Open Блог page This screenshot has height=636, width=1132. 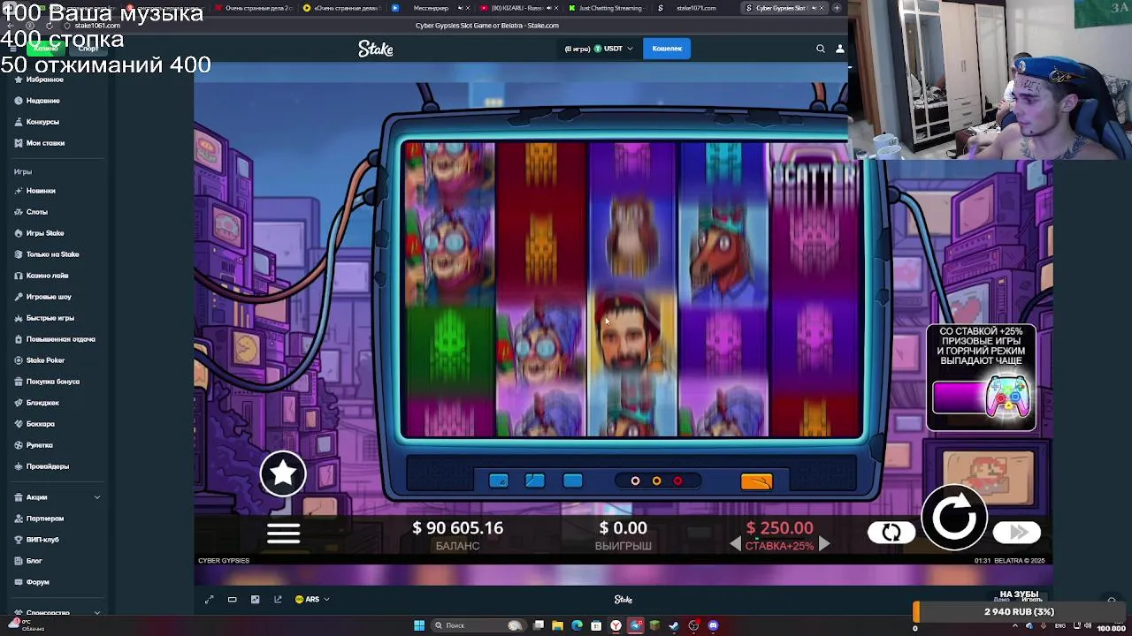pos(34,561)
